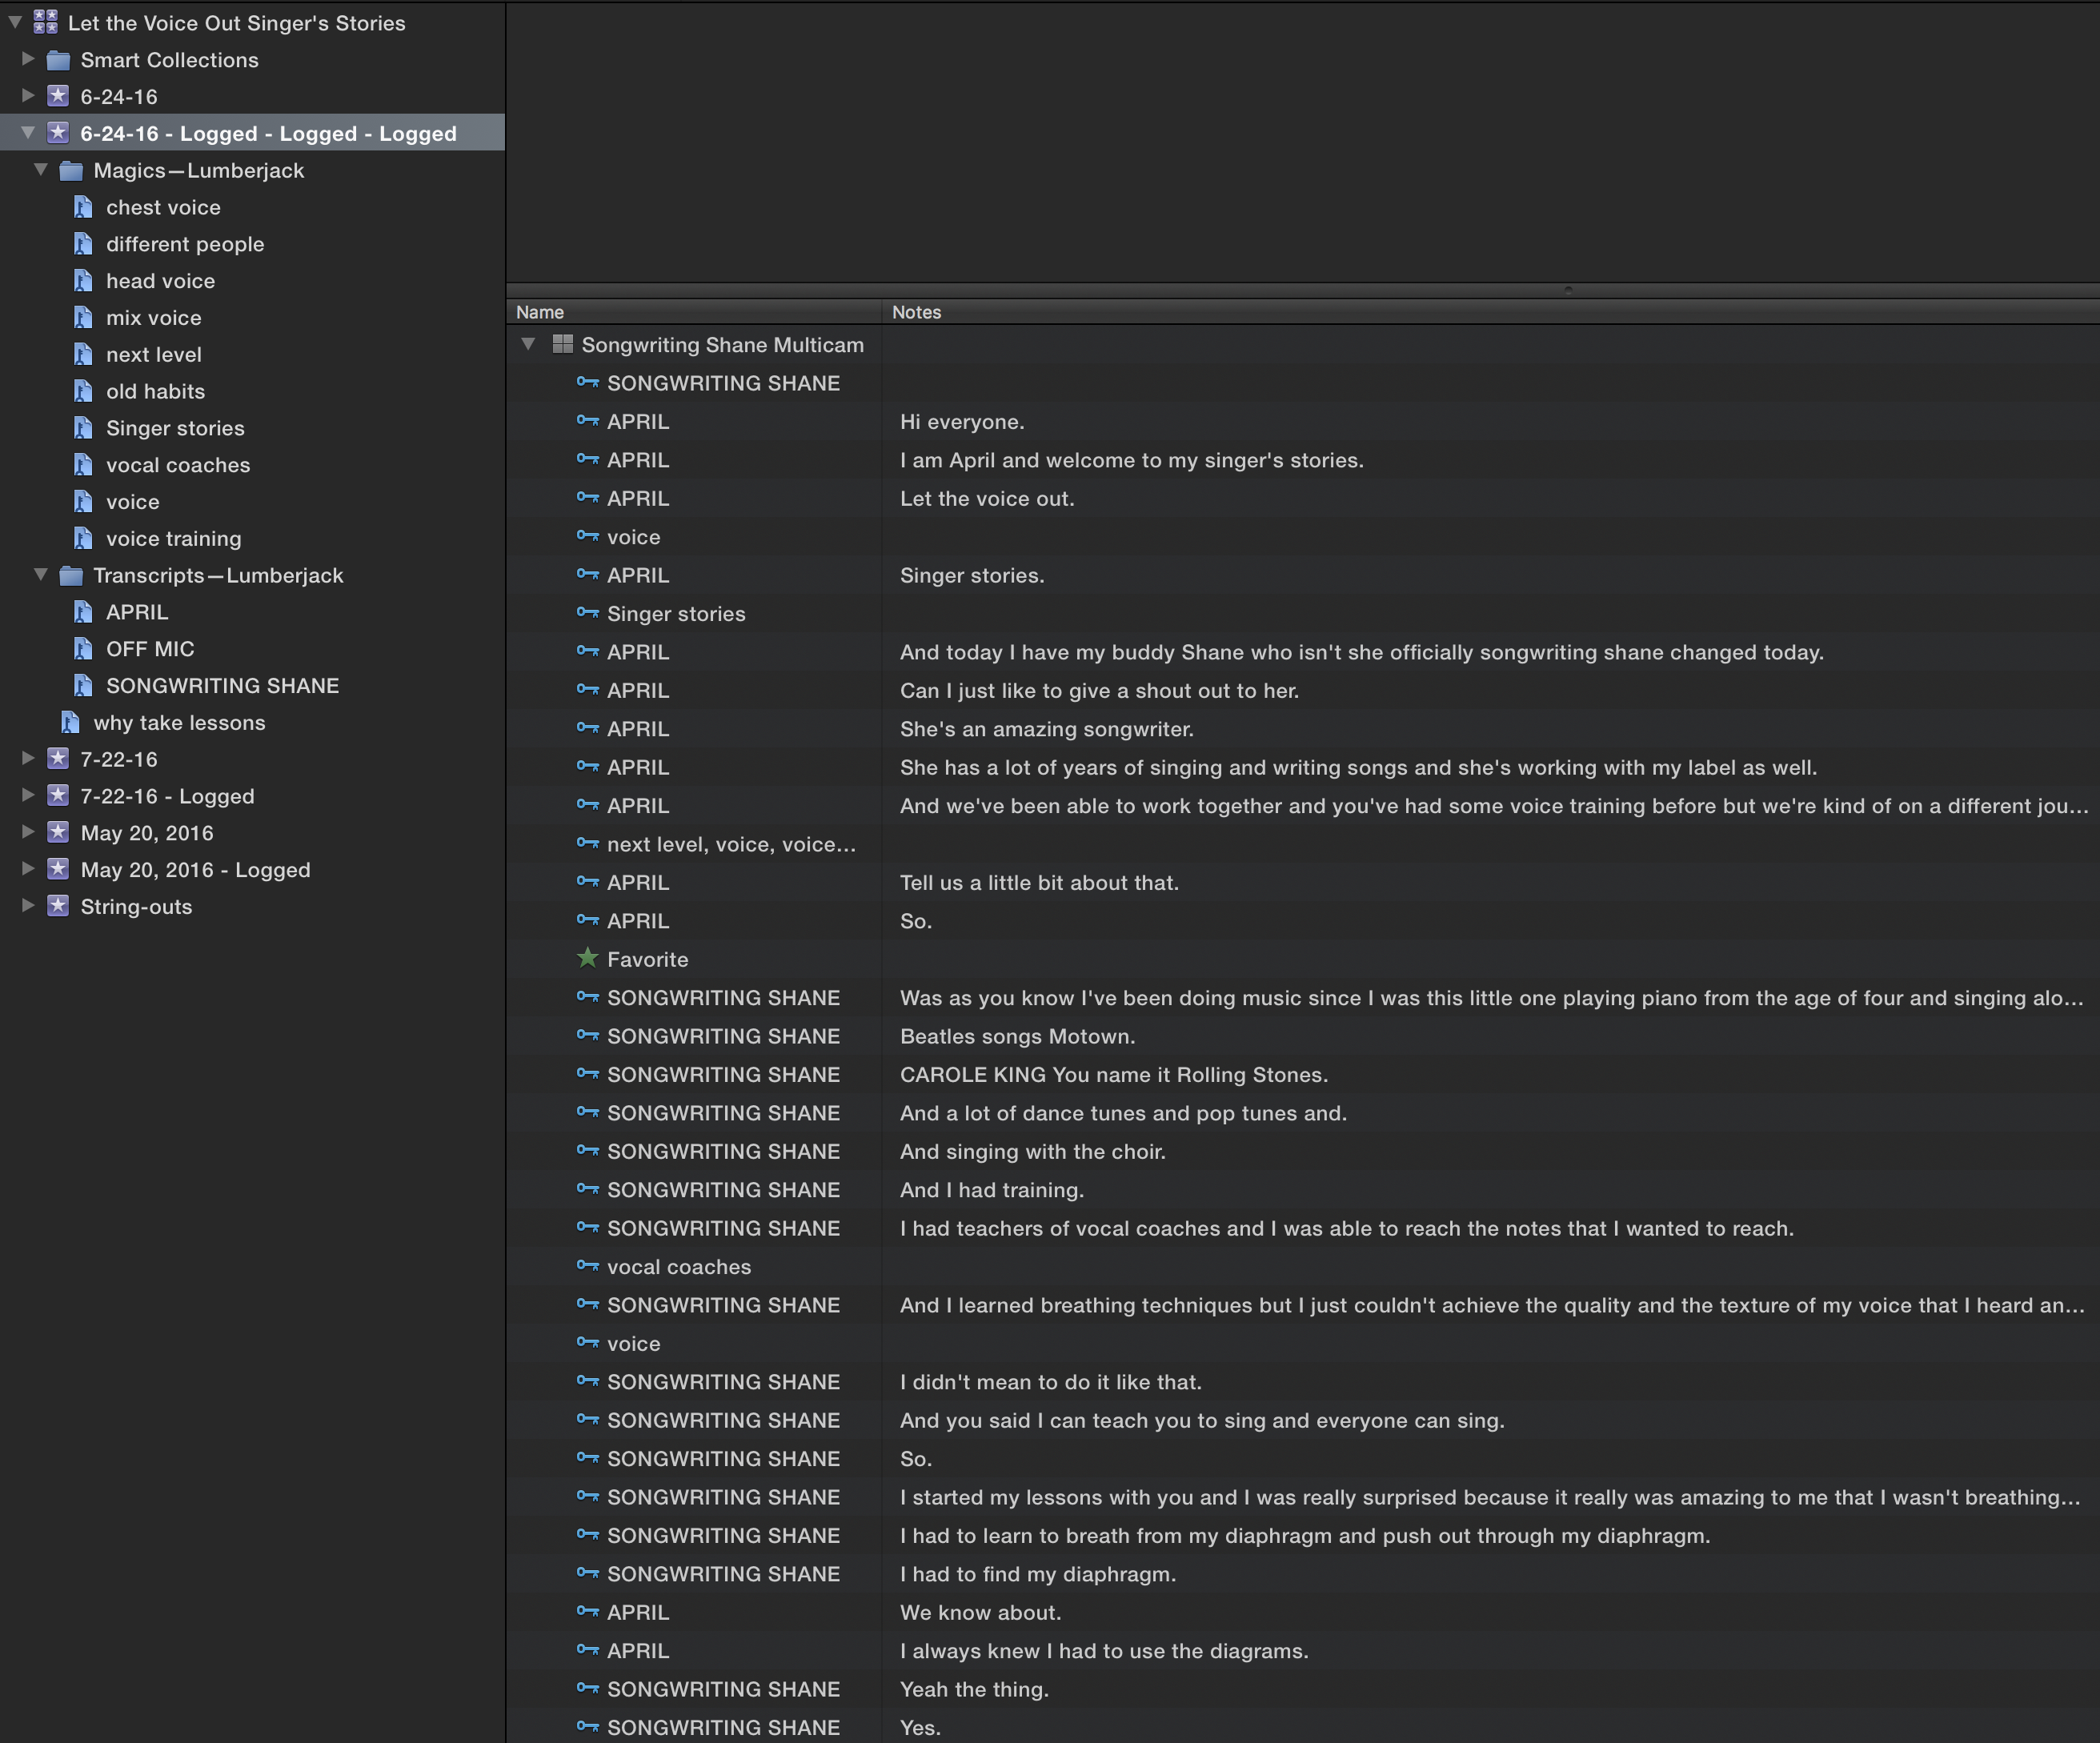Screen dimensions: 2100x1743
Task: Click the Smart Collections folder icon
Action: click(59, 60)
